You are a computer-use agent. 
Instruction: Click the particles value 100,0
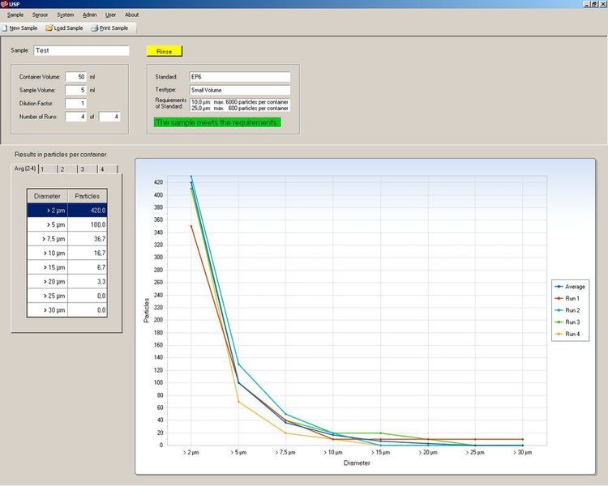(88, 225)
